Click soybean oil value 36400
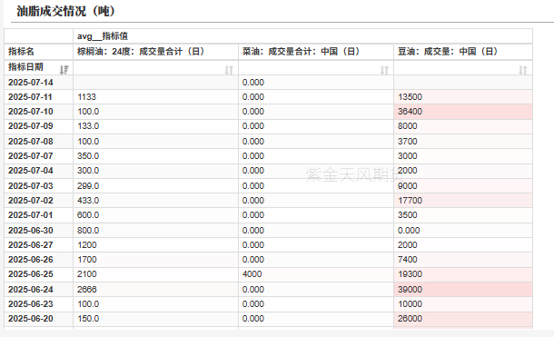554x337 pixels. click(410, 112)
